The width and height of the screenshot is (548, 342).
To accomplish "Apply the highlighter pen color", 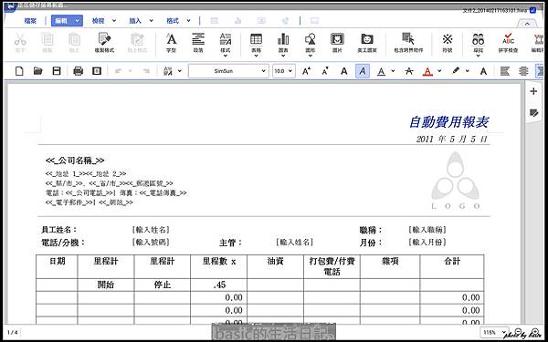I will click(455, 71).
